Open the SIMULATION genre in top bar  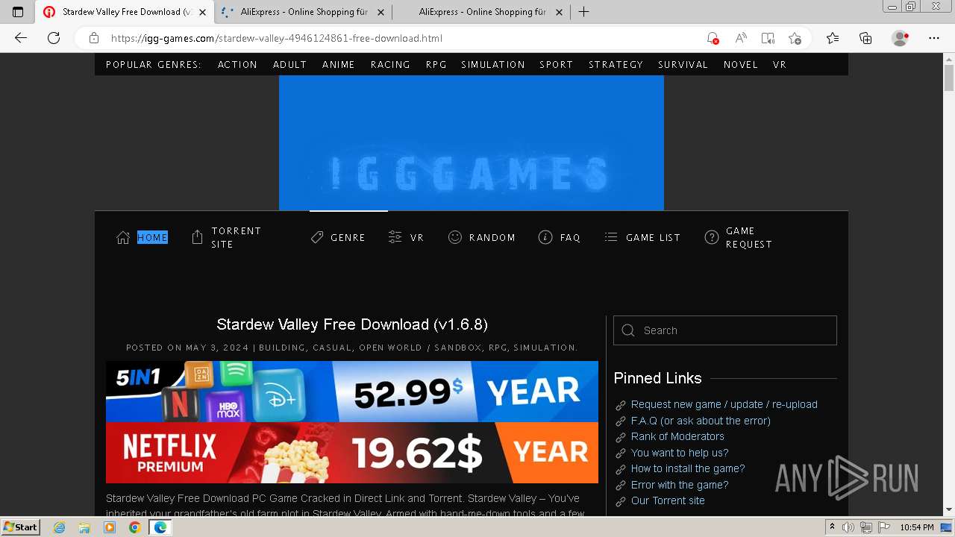493,65
